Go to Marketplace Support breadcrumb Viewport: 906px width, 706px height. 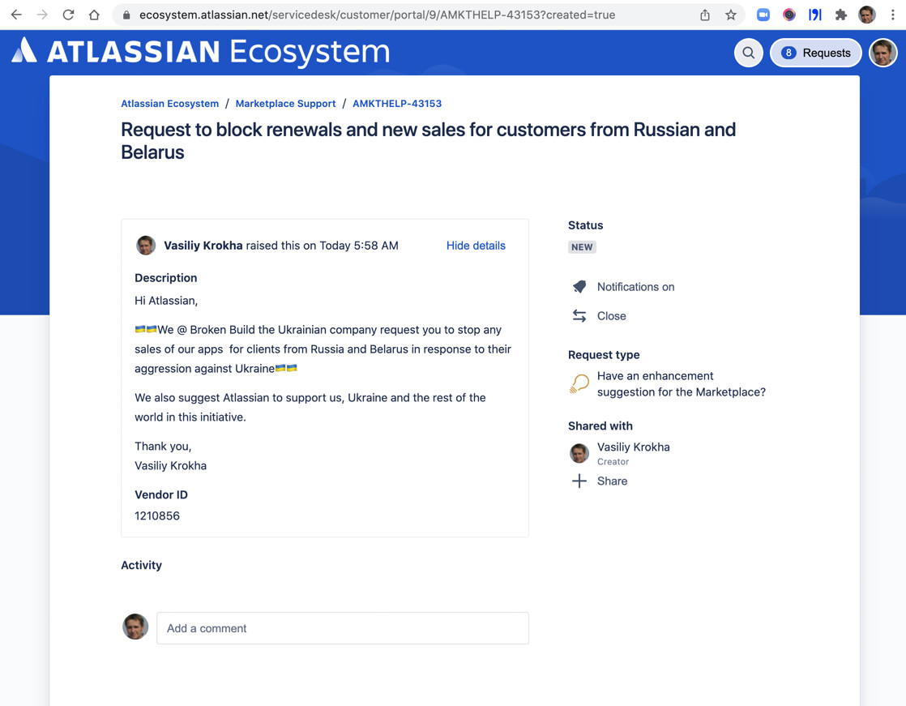click(x=285, y=104)
